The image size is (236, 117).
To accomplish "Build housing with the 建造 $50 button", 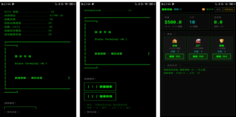I will click(175, 57).
